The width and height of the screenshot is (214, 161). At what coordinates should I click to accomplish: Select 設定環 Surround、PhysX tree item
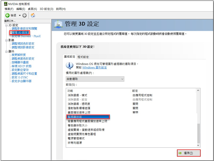pos(26,36)
